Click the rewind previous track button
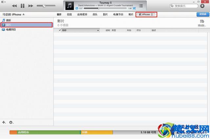This screenshot has height=139, width=210. [x=14, y=6]
